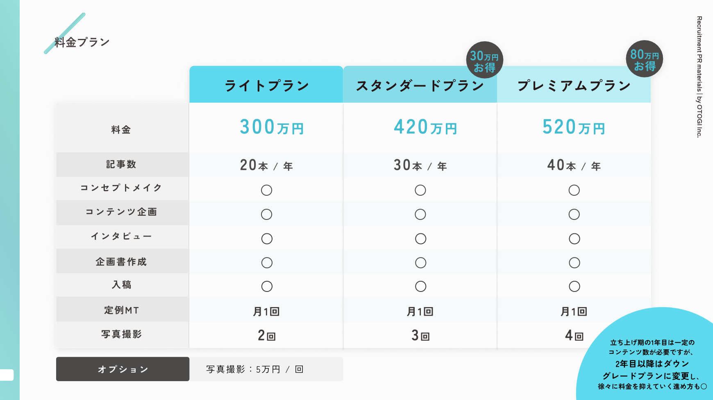Screen dimensions: 713x400
Task: Click the オプション dark button
Action: 123,369
